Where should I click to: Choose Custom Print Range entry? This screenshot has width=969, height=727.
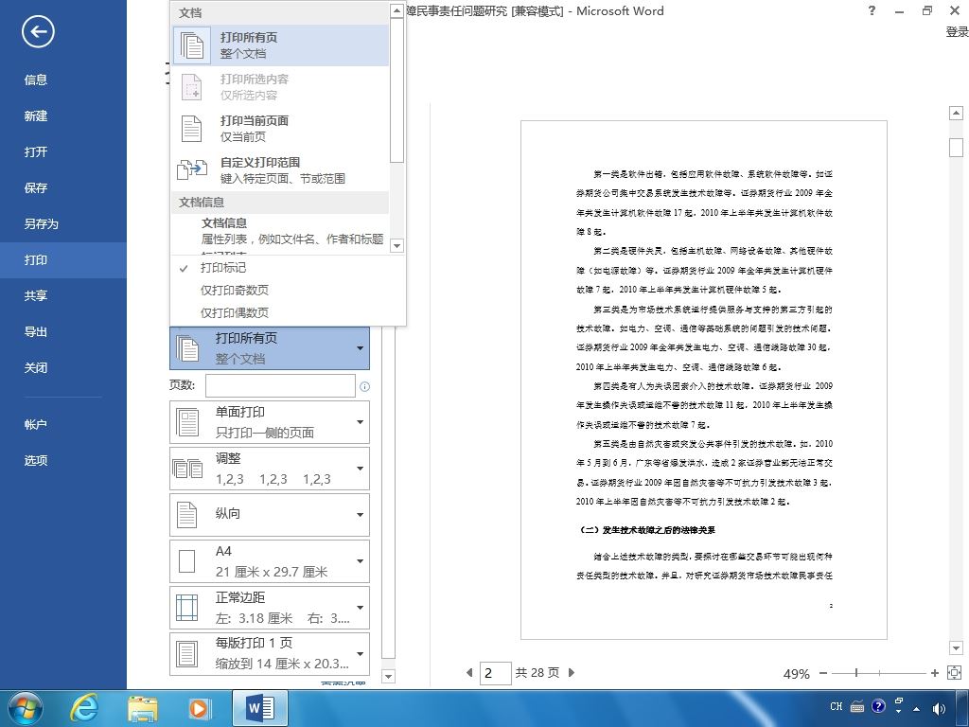pyautogui.click(x=280, y=170)
